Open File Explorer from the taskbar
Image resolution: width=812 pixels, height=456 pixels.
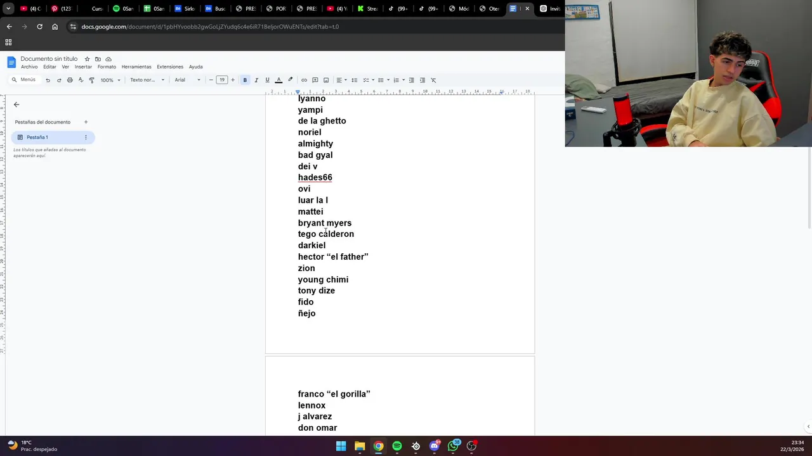pos(360,446)
